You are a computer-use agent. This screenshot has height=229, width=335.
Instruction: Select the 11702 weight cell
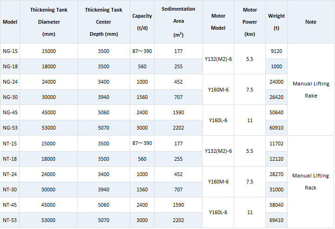pos(276,144)
